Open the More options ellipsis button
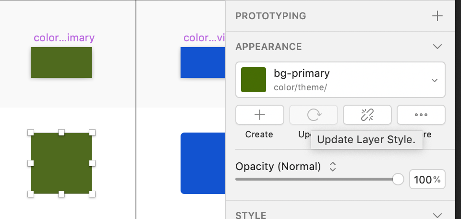This screenshot has height=219, width=461. coord(421,115)
